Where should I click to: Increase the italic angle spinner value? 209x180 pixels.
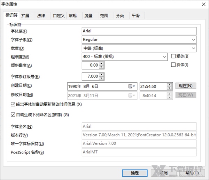click(x=101, y=63)
